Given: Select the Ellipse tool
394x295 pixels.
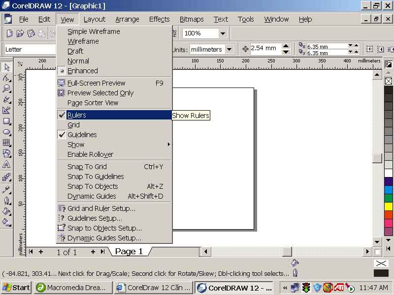Looking at the screenshot, I should point(6,132).
